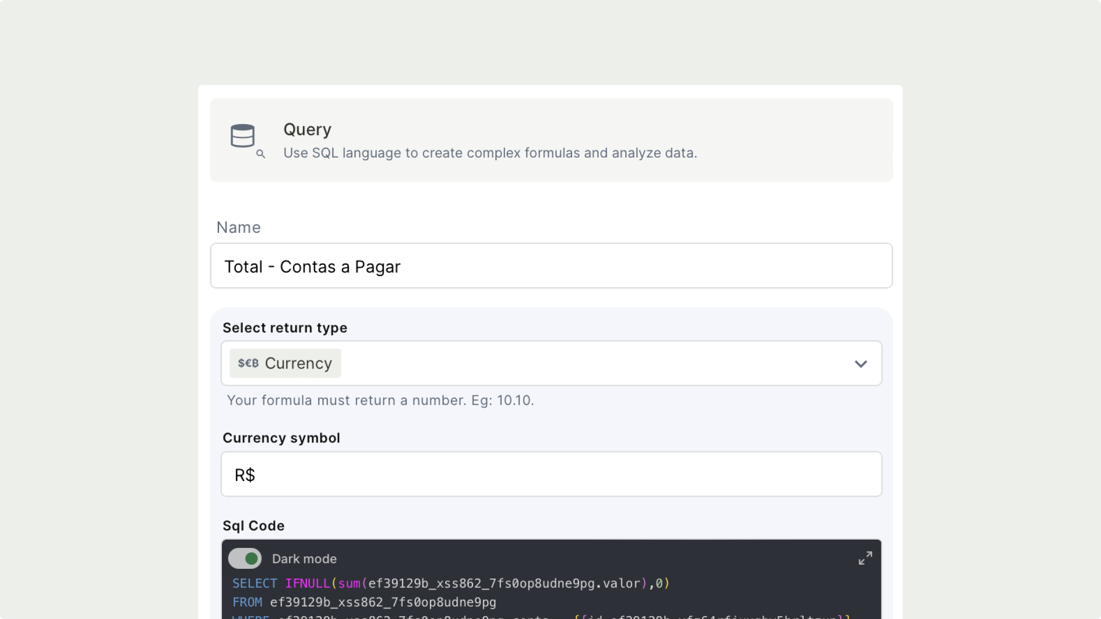Toggle the Dark mode switch
Screen dimensions: 1101x619
[245, 558]
